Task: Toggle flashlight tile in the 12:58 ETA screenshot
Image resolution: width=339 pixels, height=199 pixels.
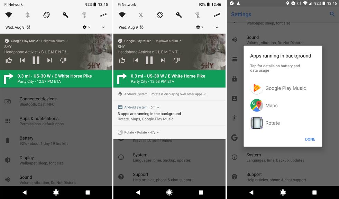Action: (198, 15)
